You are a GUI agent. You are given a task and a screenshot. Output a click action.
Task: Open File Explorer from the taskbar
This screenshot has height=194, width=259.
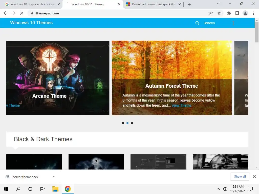[55, 189]
